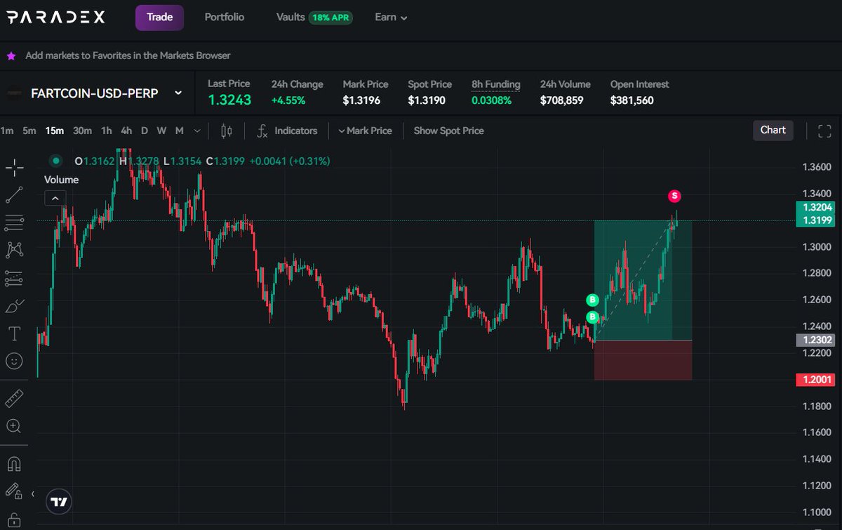The height and width of the screenshot is (530, 842).
Task: Switch to the Portfolio tab
Action: coord(224,17)
